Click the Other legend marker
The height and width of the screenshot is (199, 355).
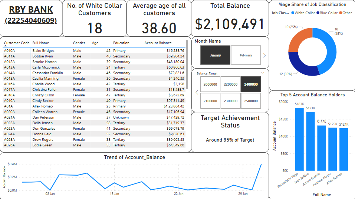point(341,13)
